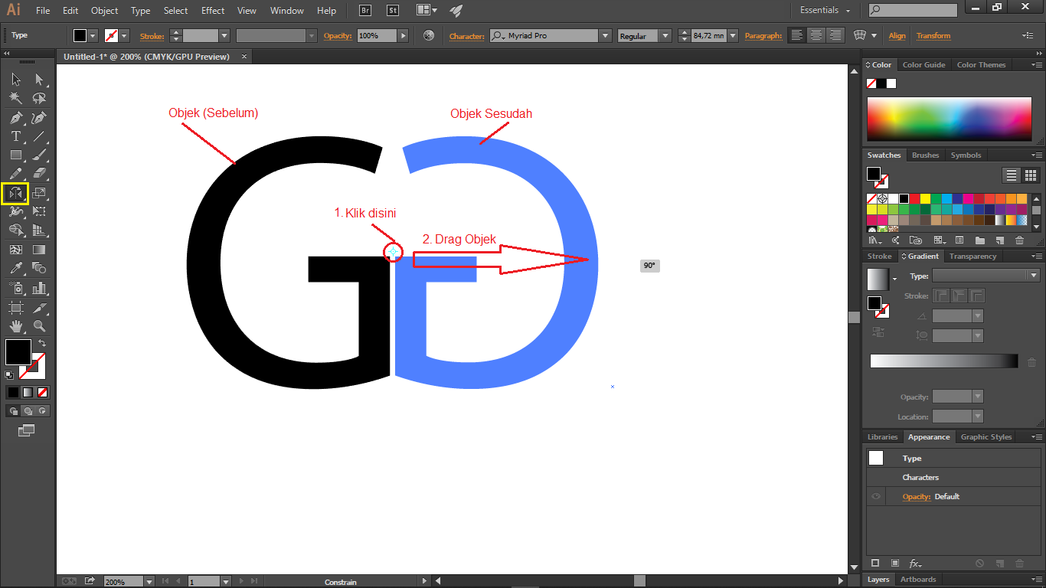Open the font size dropdown arrow
This screenshot has width=1046, height=588.
pos(733,36)
